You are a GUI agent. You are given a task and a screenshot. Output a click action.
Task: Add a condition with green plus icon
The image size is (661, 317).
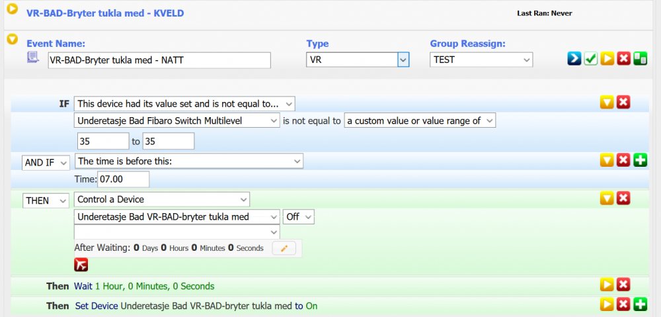tap(640, 160)
